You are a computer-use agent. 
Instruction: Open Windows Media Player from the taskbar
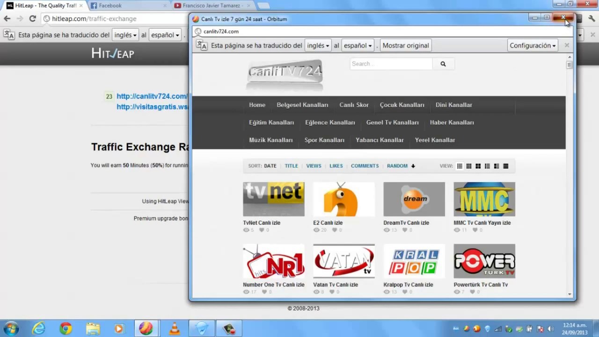point(119,328)
